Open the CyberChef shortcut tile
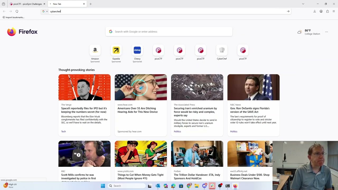 point(222,53)
